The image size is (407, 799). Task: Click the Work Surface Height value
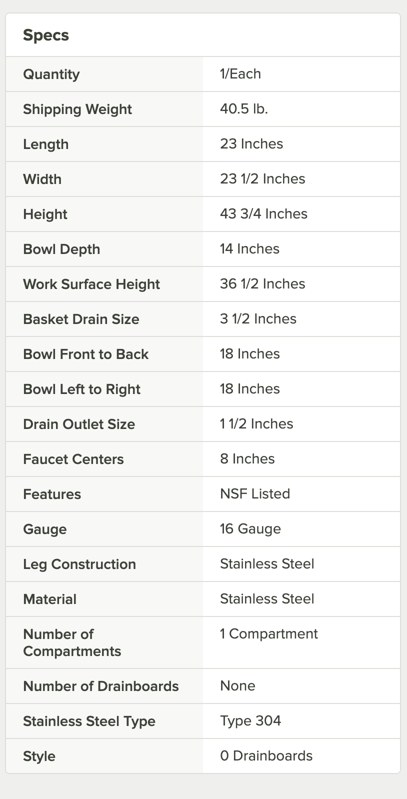[x=262, y=284]
